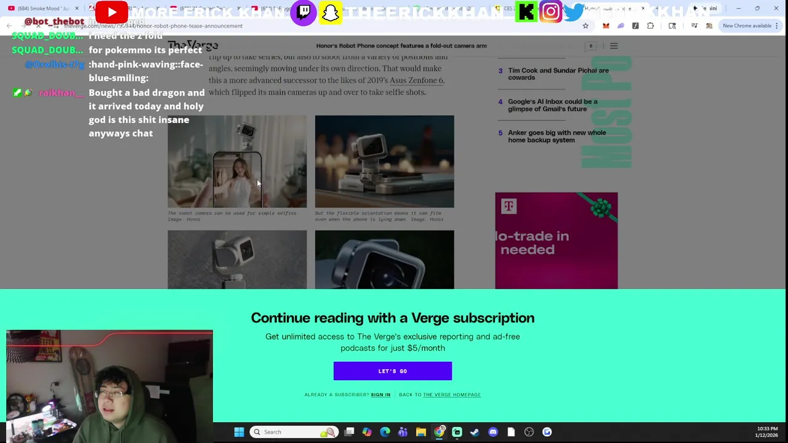Click the article headline text in sticky header
This screenshot has width=788, height=443.
click(x=401, y=46)
